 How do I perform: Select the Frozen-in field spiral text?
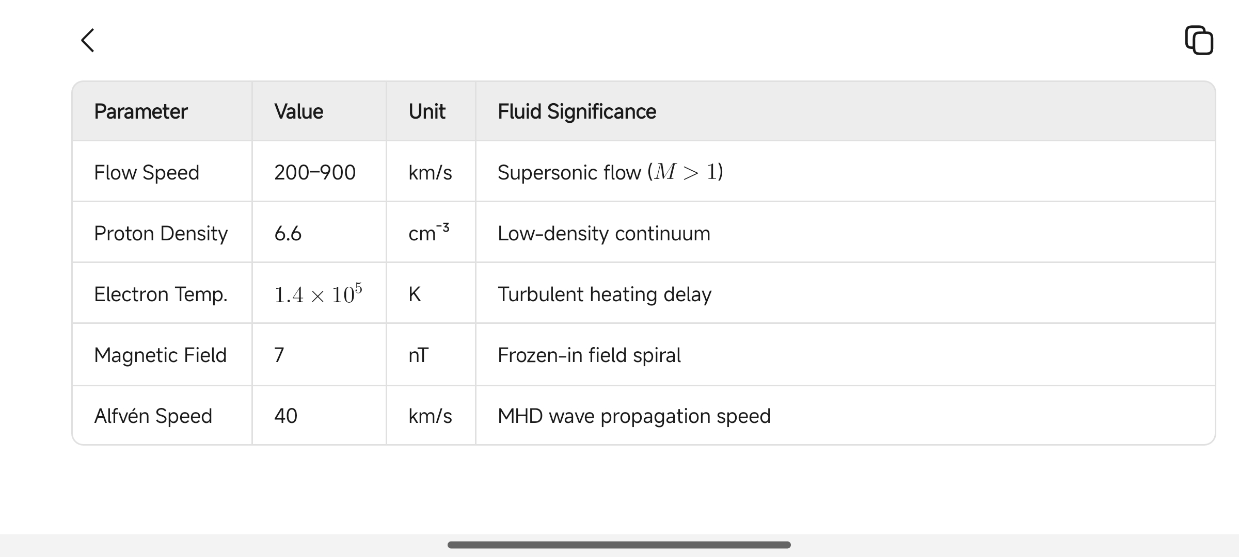589,355
